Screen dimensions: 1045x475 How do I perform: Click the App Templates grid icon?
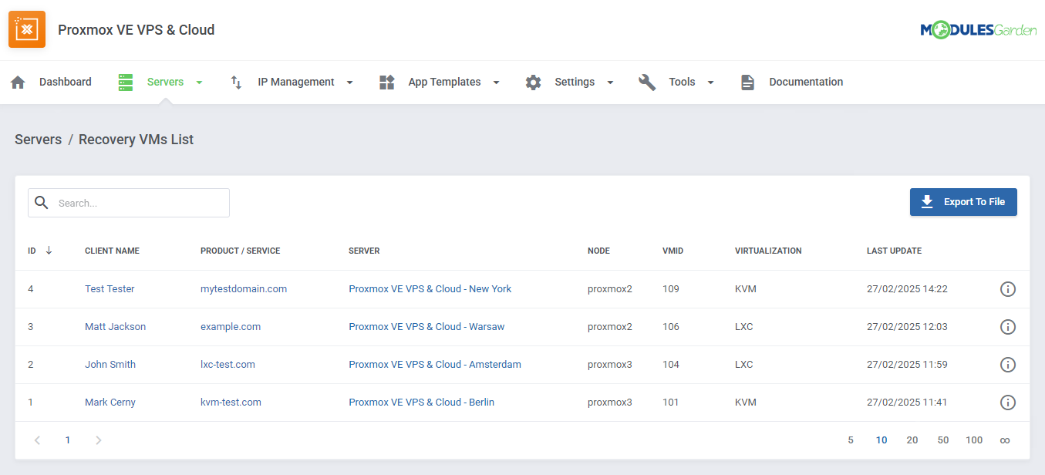386,82
